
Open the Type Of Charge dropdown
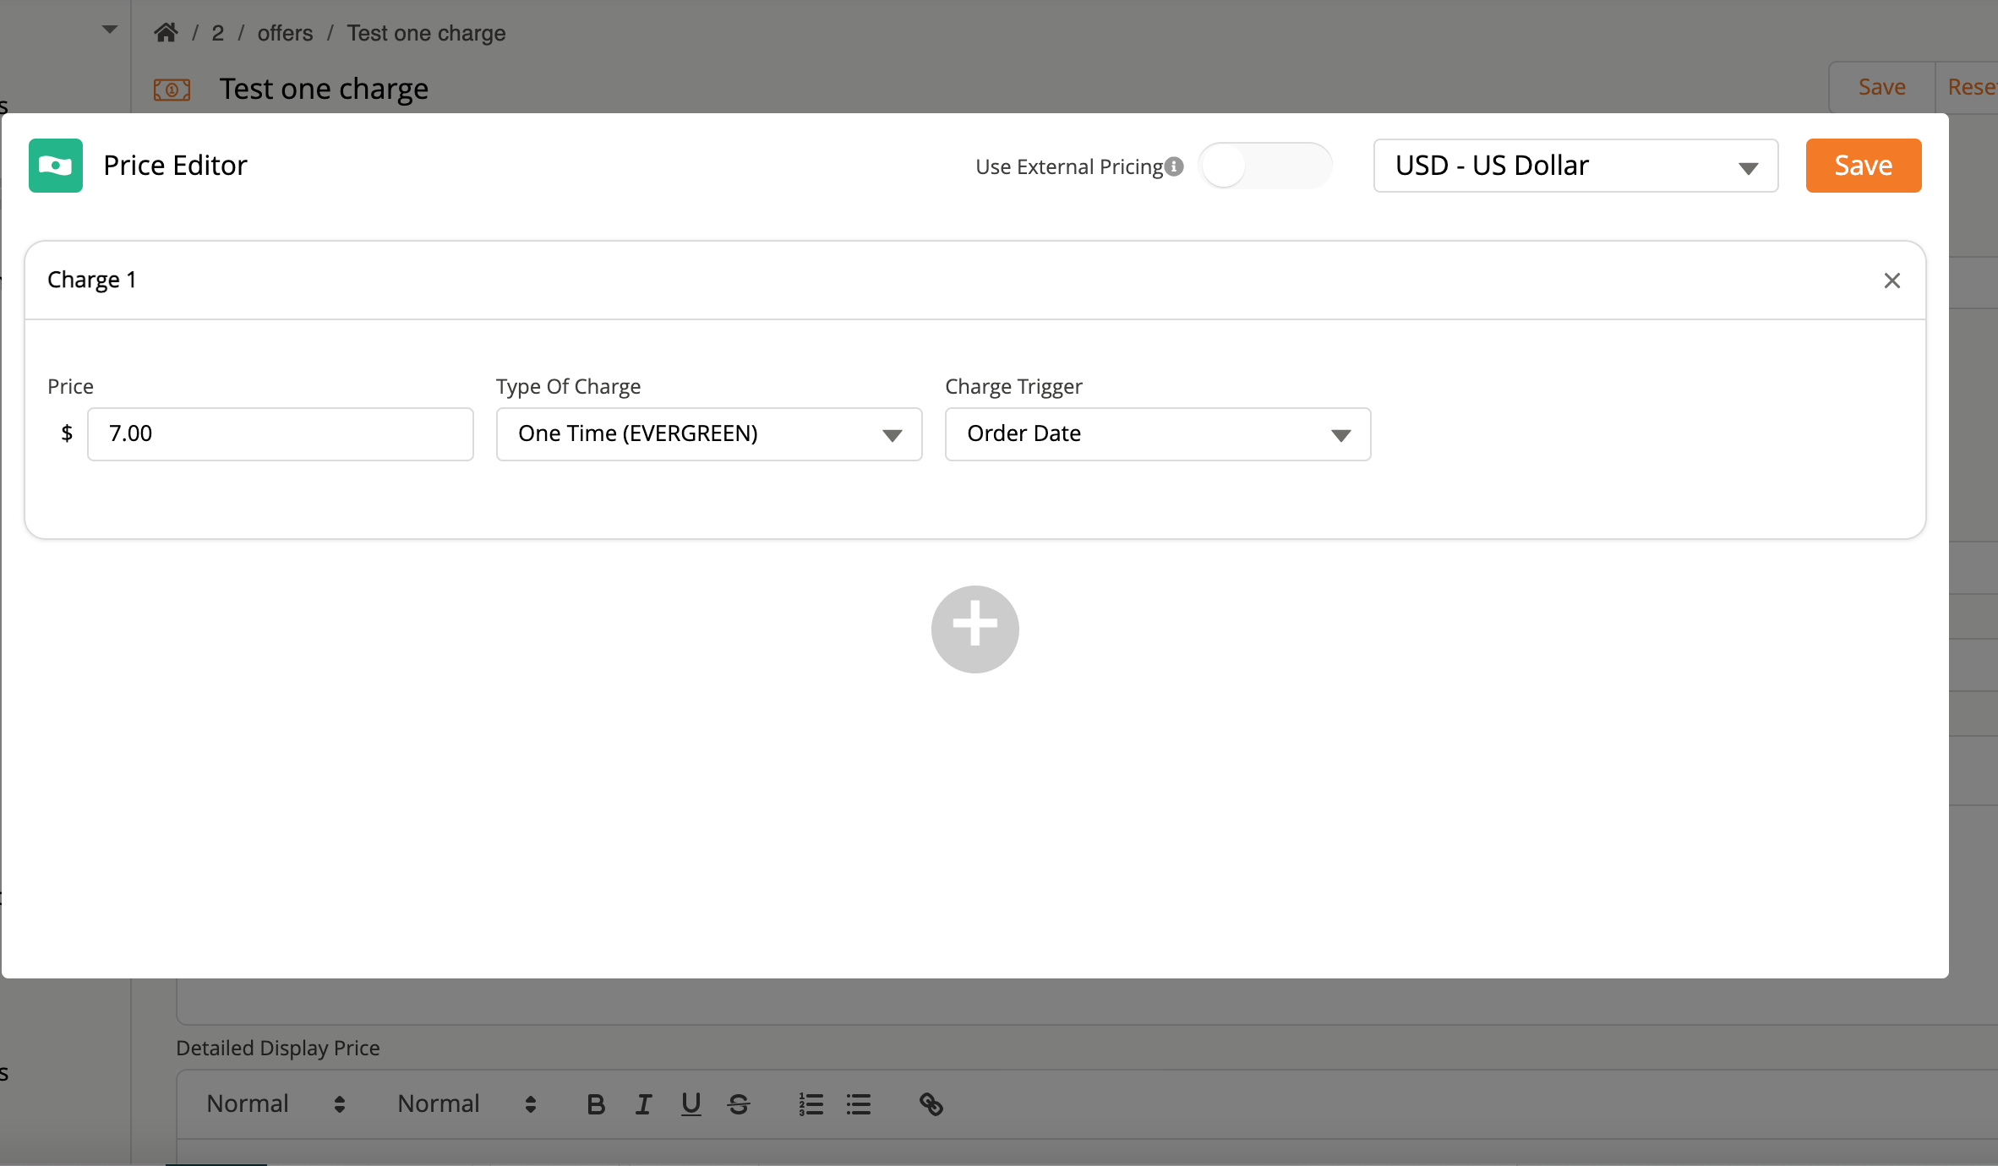pyautogui.click(x=708, y=434)
